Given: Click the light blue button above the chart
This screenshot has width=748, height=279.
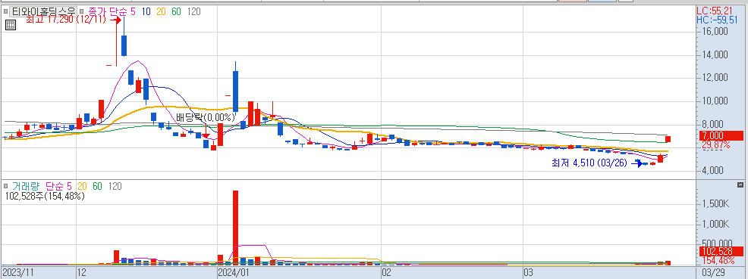Looking at the screenshot, I should click(x=602, y=1).
